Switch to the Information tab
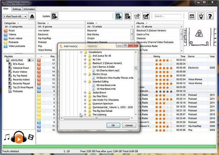The width and height of the screenshot is (219, 155). coord(29,9)
